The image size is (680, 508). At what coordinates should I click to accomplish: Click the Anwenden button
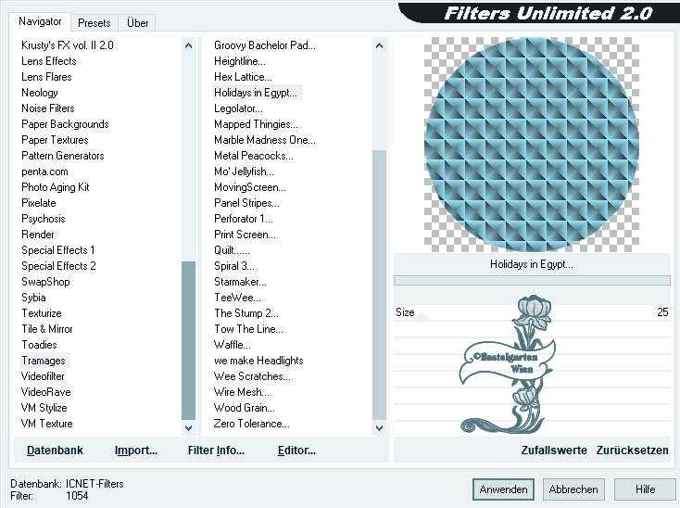point(503,489)
